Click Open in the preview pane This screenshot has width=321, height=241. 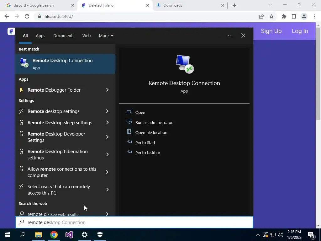pos(140,112)
